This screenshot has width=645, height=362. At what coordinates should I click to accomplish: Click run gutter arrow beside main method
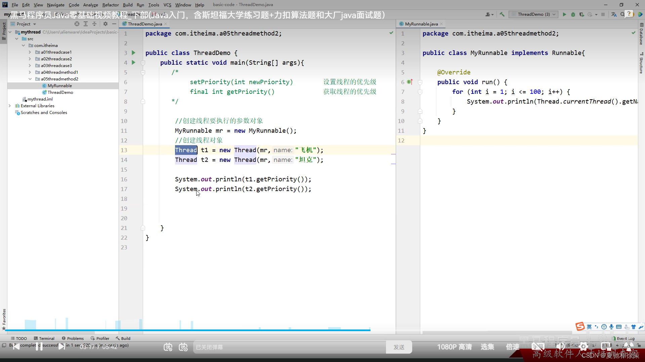[x=133, y=62]
